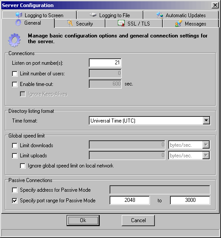Click the users icon on Messages tab

pyautogui.click(x=179, y=23)
